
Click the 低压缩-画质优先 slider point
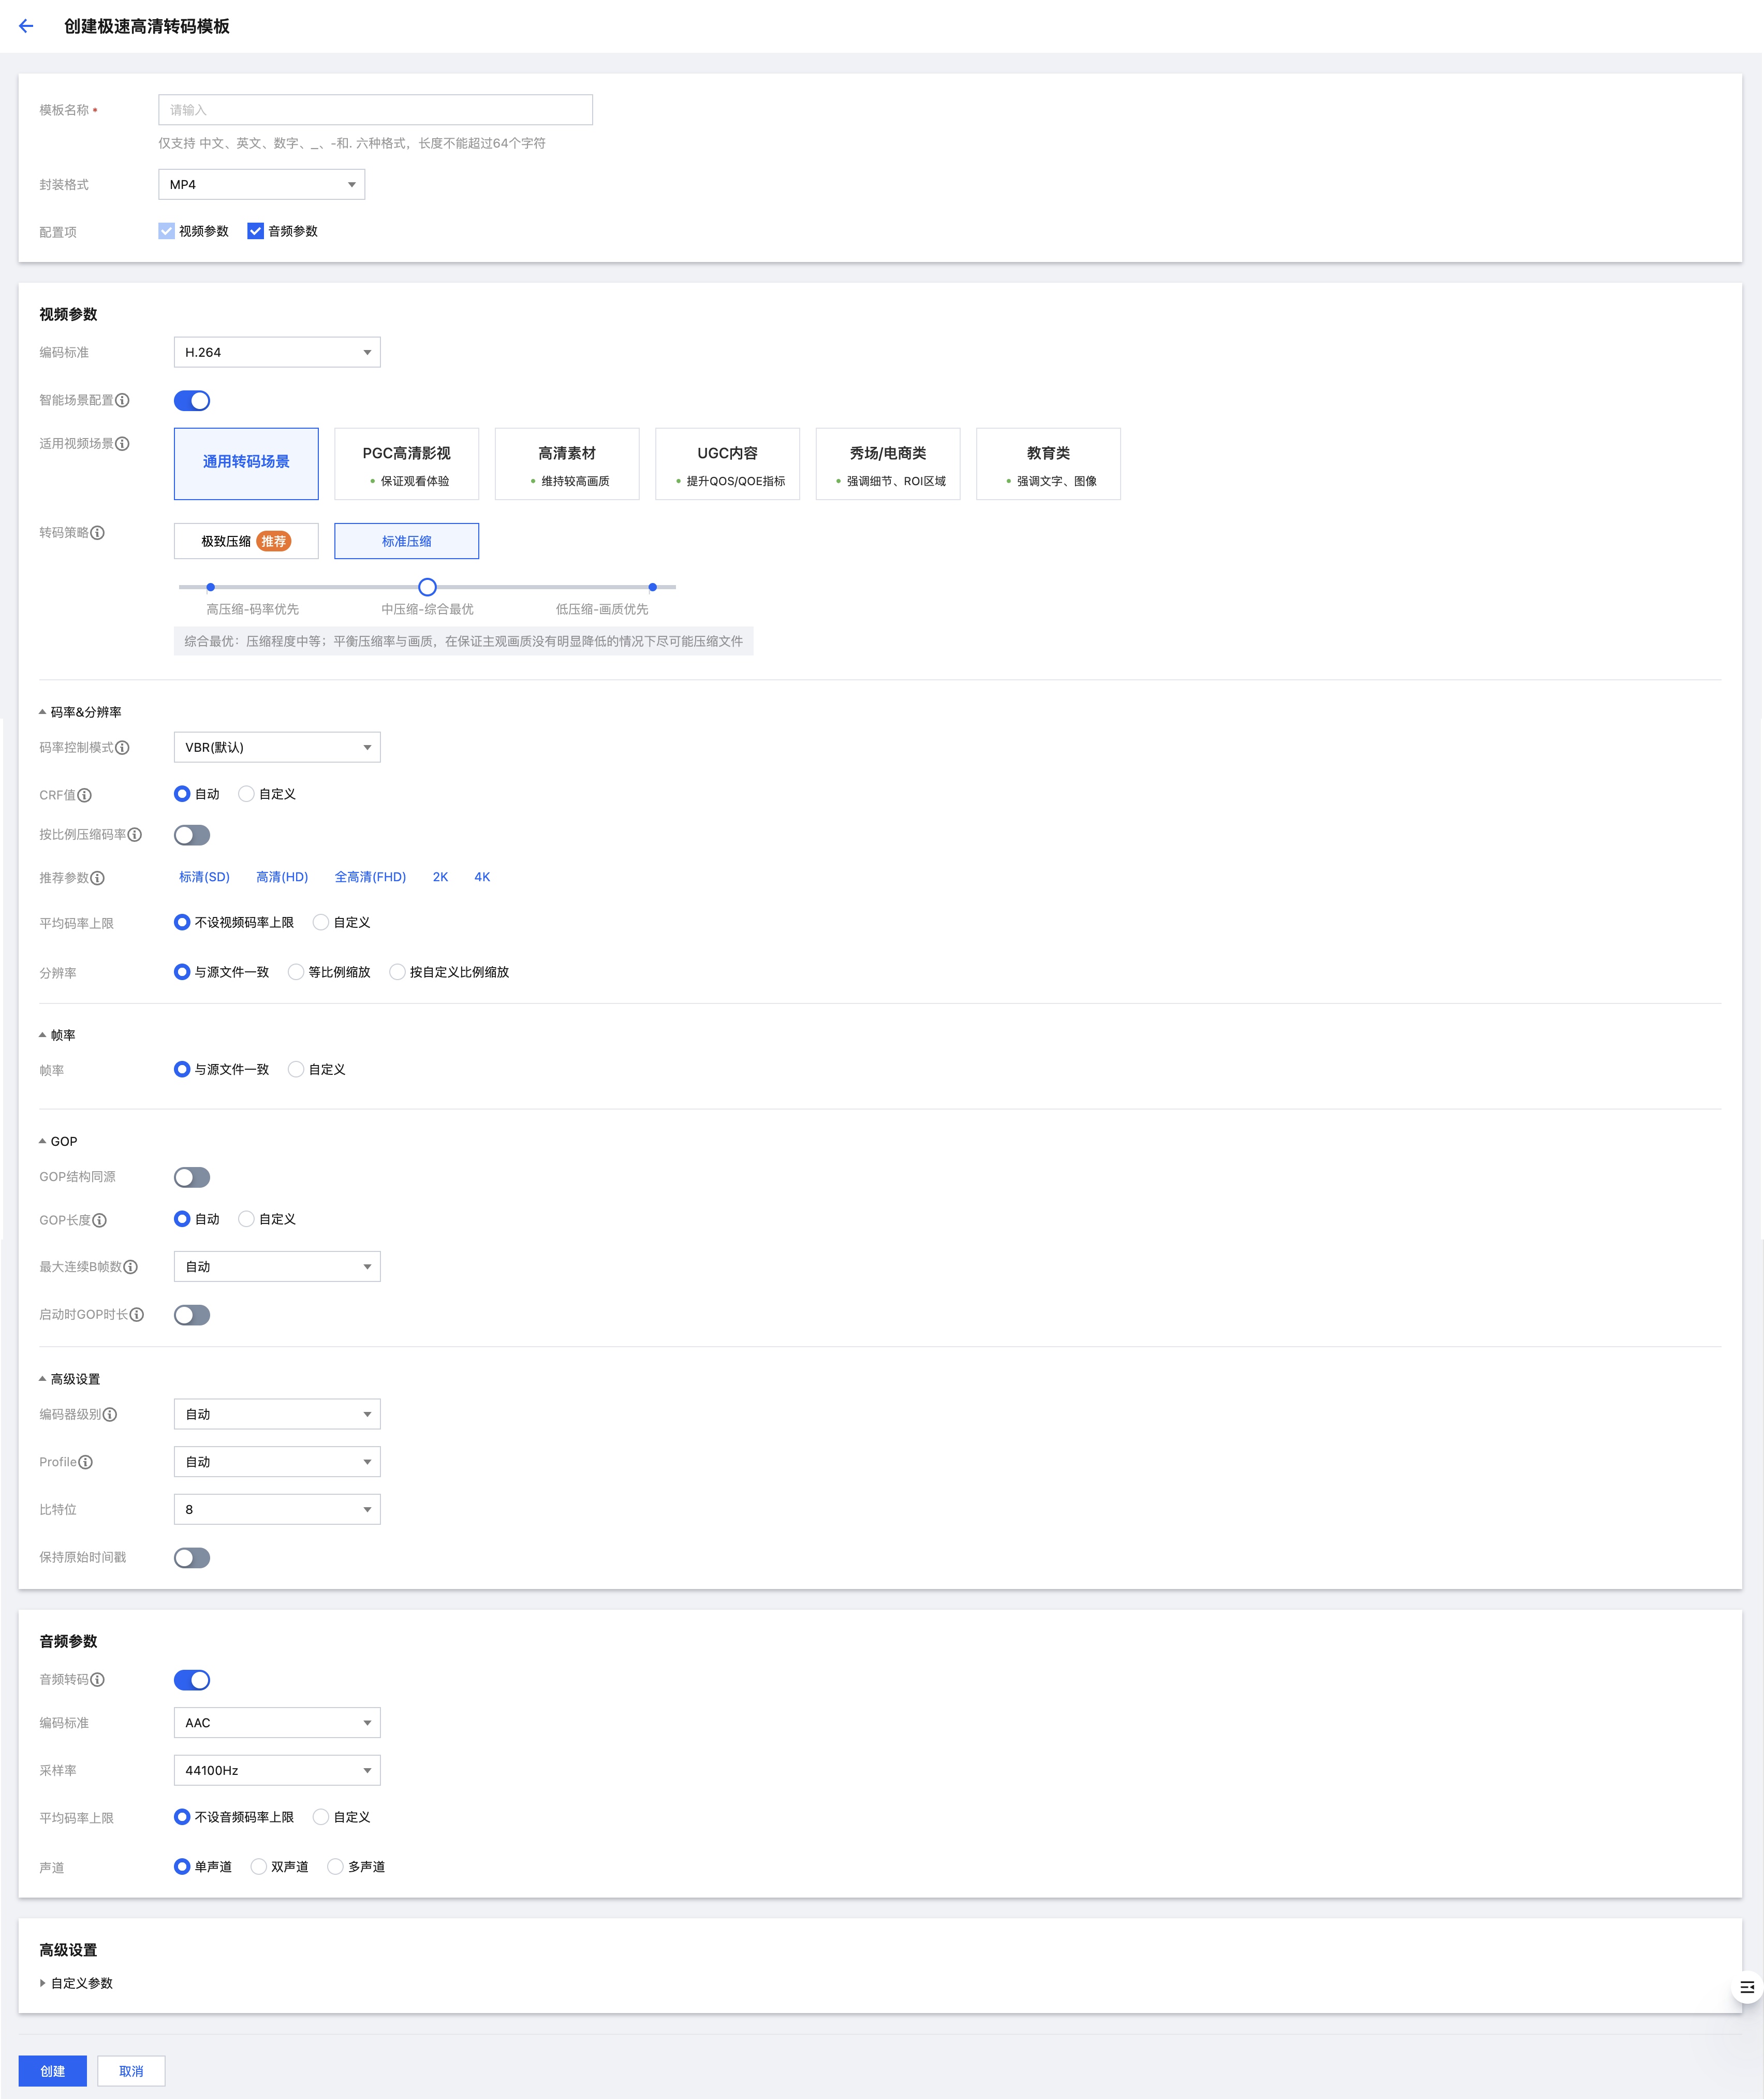tap(652, 587)
